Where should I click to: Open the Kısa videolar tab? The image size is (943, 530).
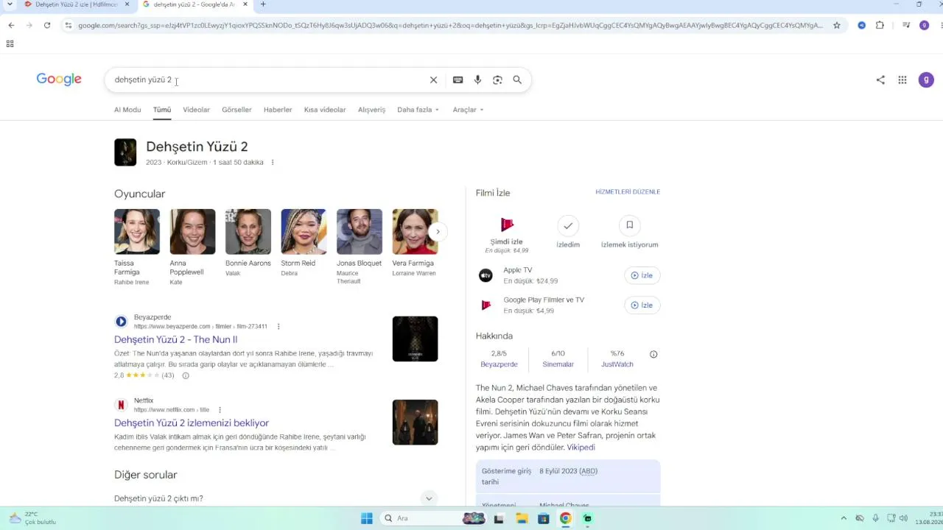click(x=325, y=110)
